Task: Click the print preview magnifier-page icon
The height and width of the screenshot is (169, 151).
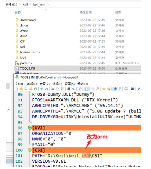Action: click(x=80, y=89)
